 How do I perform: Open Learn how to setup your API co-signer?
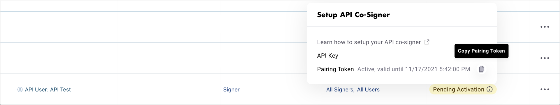pyautogui.click(x=369, y=42)
